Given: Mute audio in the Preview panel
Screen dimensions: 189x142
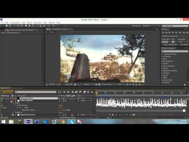Looking at the screenshot, I should click(180, 32).
